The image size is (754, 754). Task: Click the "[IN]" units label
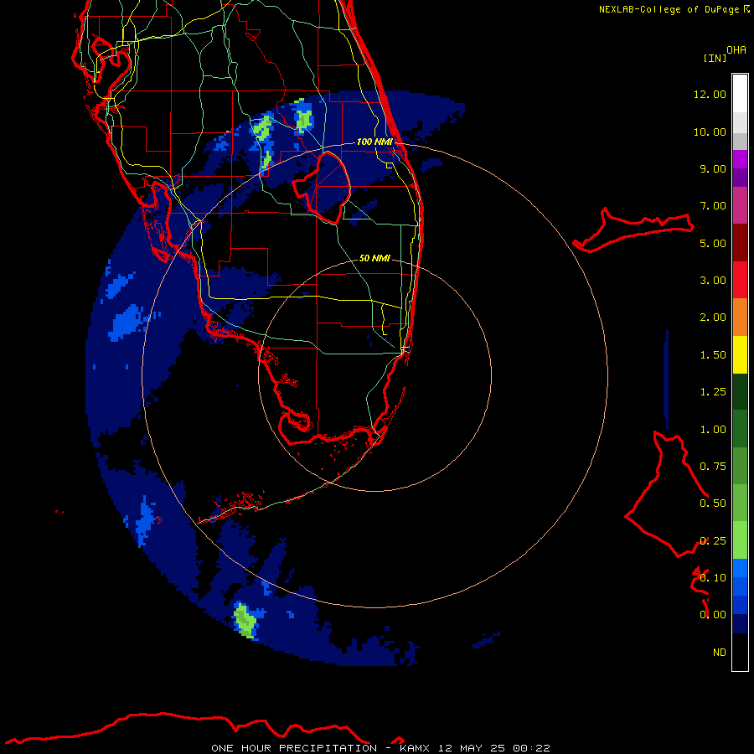715,58
